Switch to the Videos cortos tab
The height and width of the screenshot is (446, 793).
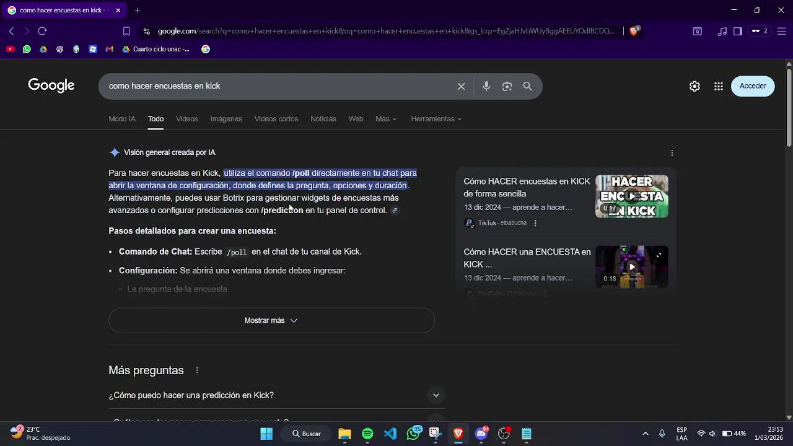point(276,119)
